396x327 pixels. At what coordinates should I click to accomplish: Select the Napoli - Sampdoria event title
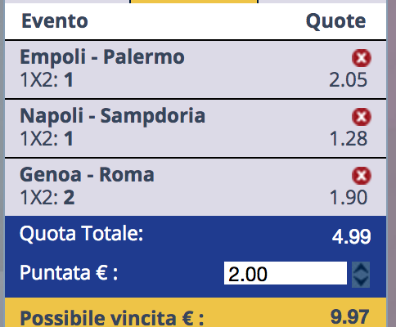coord(112,116)
